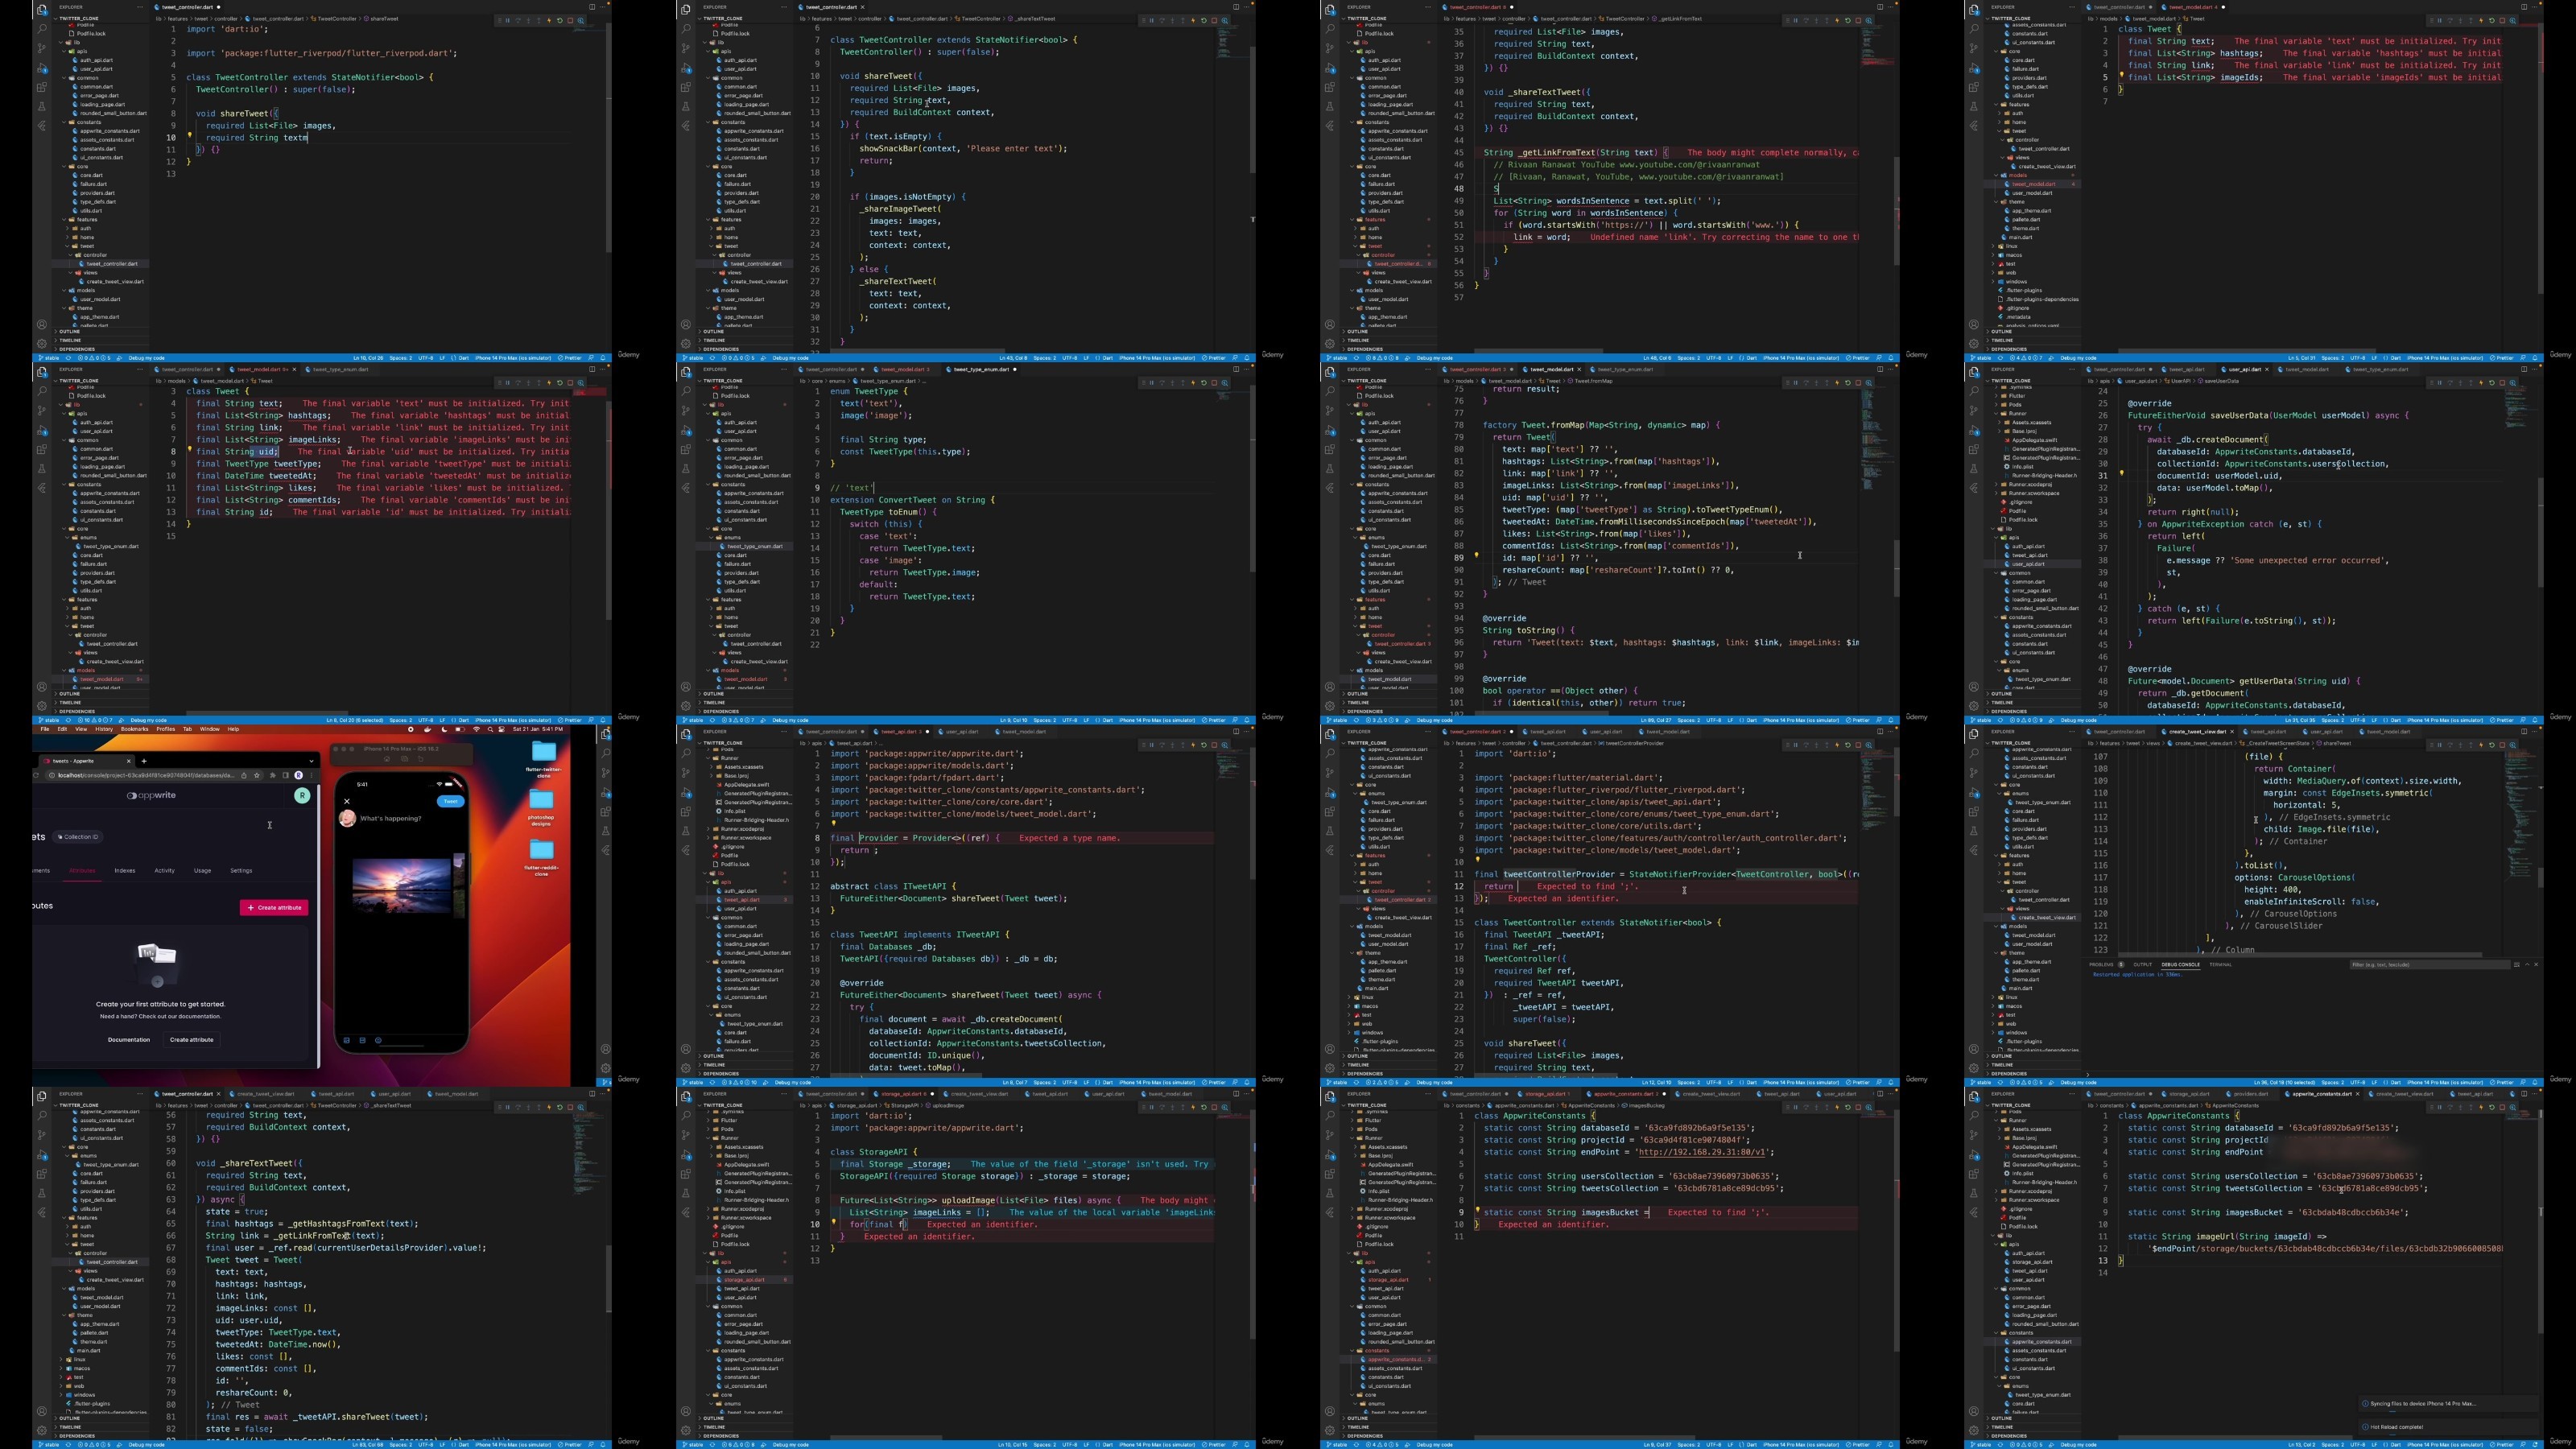This screenshot has height=1449, width=2576.
Task: Open Chrome tab search chevron
Action: click(312, 761)
